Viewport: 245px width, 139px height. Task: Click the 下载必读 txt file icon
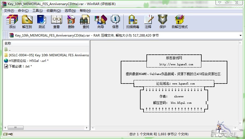click(x=6, y=66)
